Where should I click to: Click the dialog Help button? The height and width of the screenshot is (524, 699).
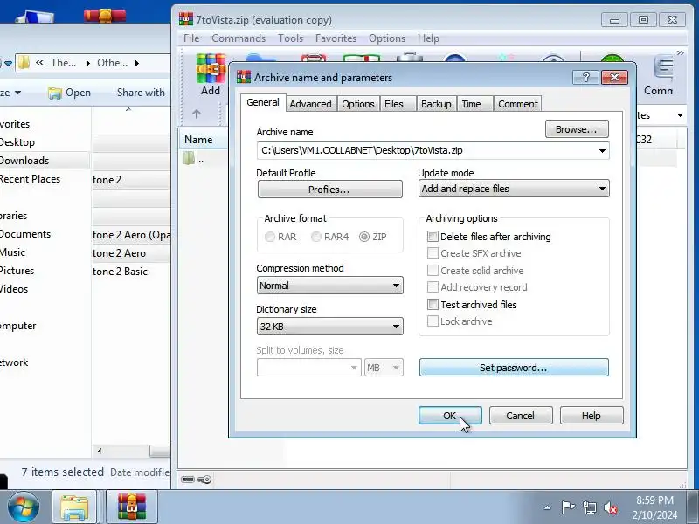[x=592, y=416]
